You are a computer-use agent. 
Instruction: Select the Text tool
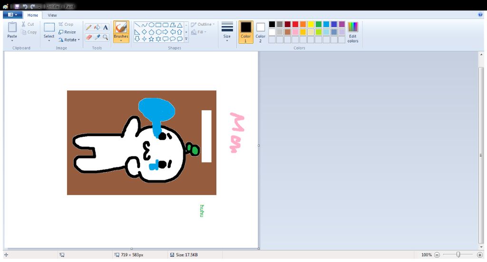point(106,27)
